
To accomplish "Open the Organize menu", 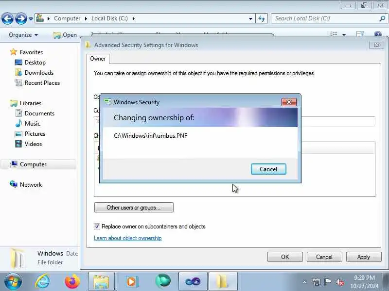I will [x=23, y=35].
